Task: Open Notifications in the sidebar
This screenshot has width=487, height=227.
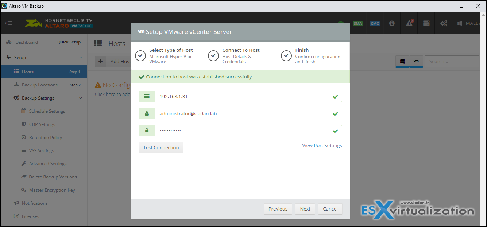Action: (35, 203)
